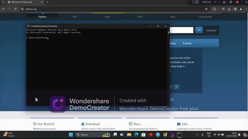Open site information icon in address bar

[x=22, y=9]
